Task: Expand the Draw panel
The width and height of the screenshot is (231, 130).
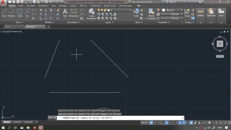Action: point(19,22)
